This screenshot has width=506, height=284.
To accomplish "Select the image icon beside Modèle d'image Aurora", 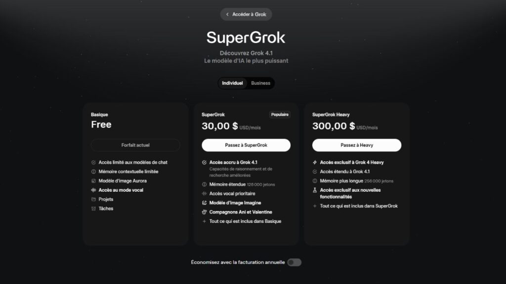I will [93, 181].
